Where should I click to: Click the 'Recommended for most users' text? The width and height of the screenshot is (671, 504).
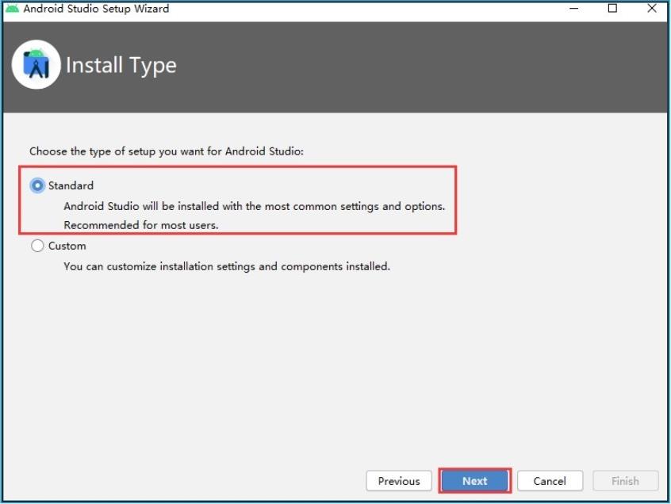[x=140, y=225]
